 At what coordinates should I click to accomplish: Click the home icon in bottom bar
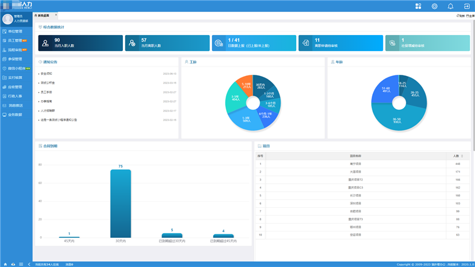coord(5,263)
